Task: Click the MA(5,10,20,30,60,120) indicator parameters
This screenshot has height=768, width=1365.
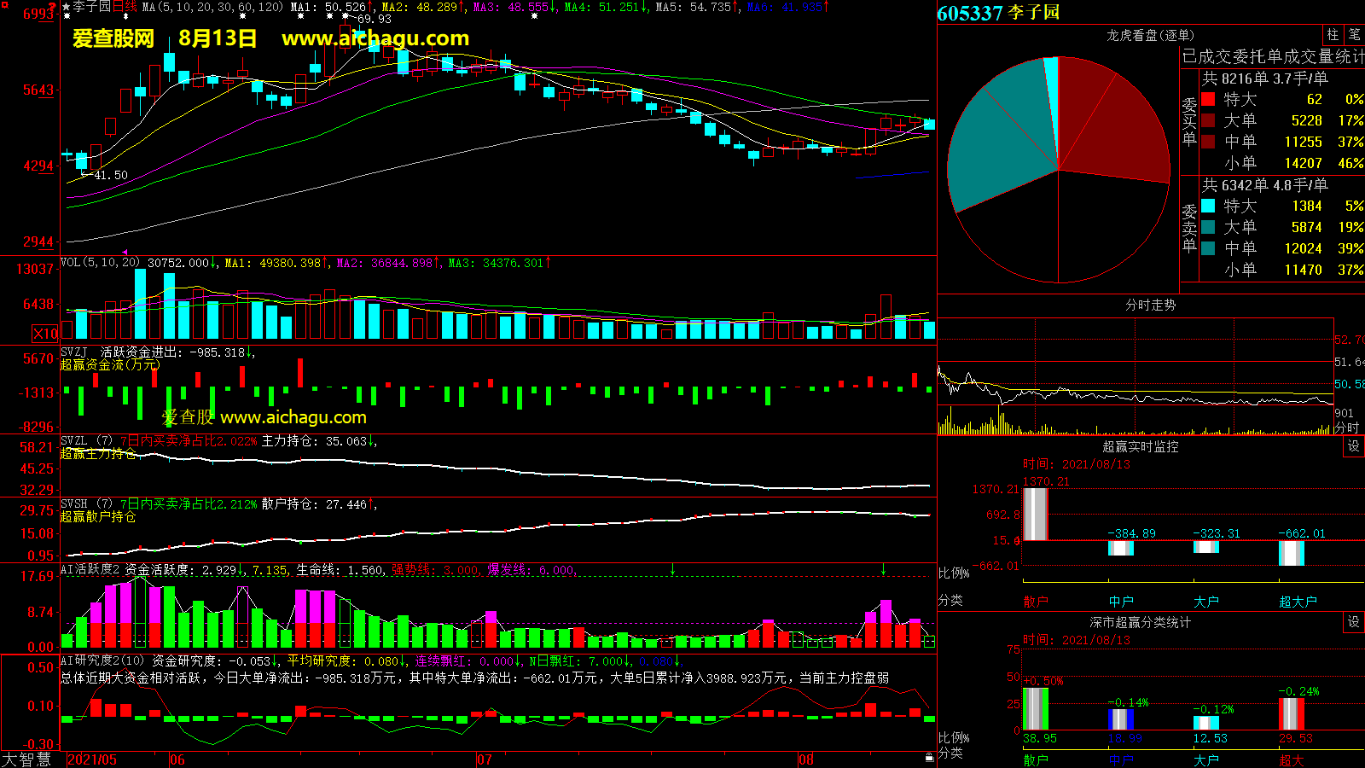Action: pos(212,7)
